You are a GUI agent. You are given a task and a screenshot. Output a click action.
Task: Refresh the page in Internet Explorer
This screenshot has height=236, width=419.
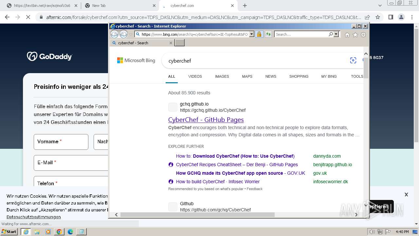pyautogui.click(x=268, y=34)
